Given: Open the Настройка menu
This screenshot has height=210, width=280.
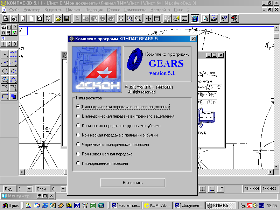Looking at the screenshot, I should tap(160, 10).
